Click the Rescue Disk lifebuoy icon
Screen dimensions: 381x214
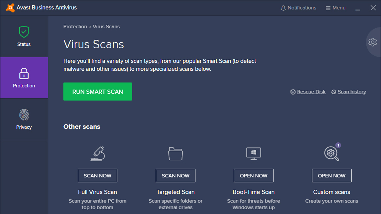pos(293,92)
